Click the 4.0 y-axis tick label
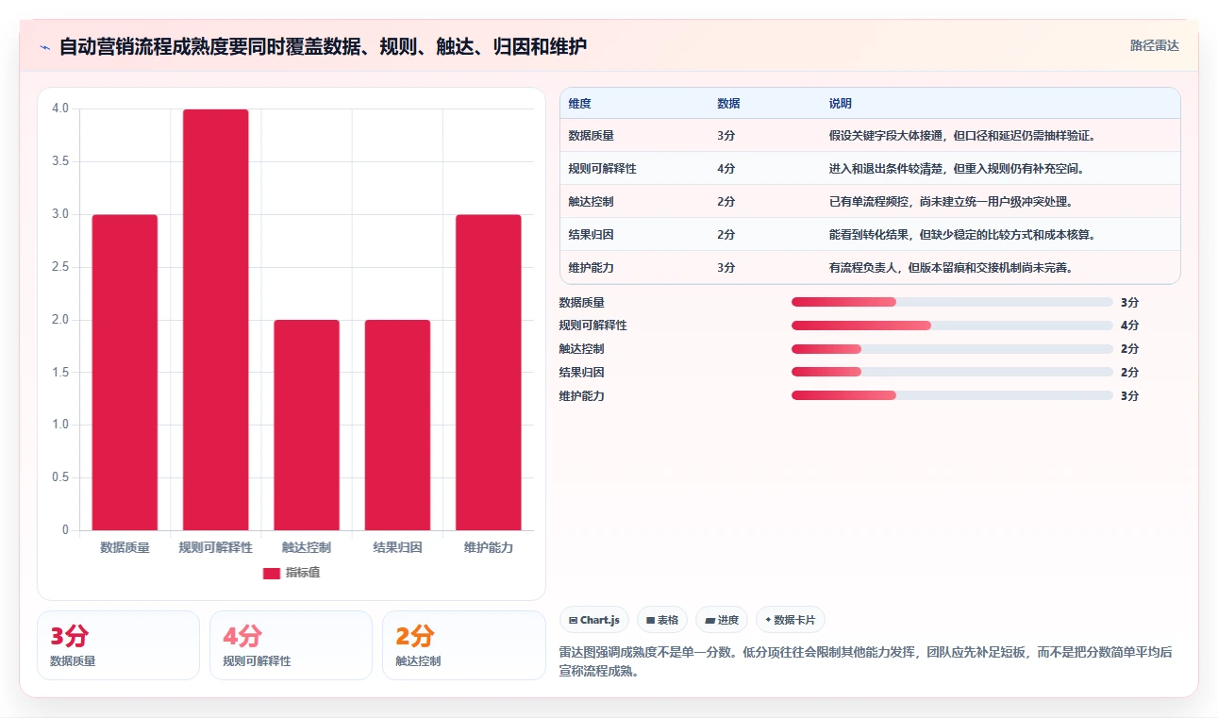Image resolution: width=1218 pixels, height=718 pixels. coord(60,109)
